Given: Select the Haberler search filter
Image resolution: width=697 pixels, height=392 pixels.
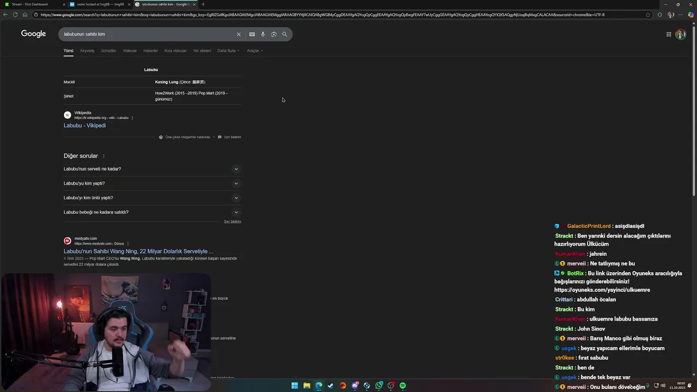Looking at the screenshot, I should point(151,51).
